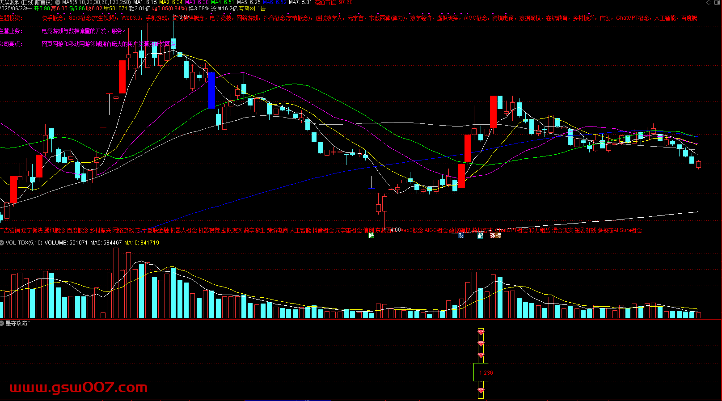Click the 公司亮点 label

coord(11,44)
